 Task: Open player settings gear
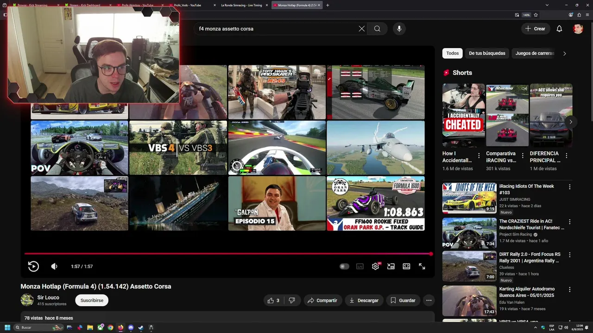[x=375, y=266]
